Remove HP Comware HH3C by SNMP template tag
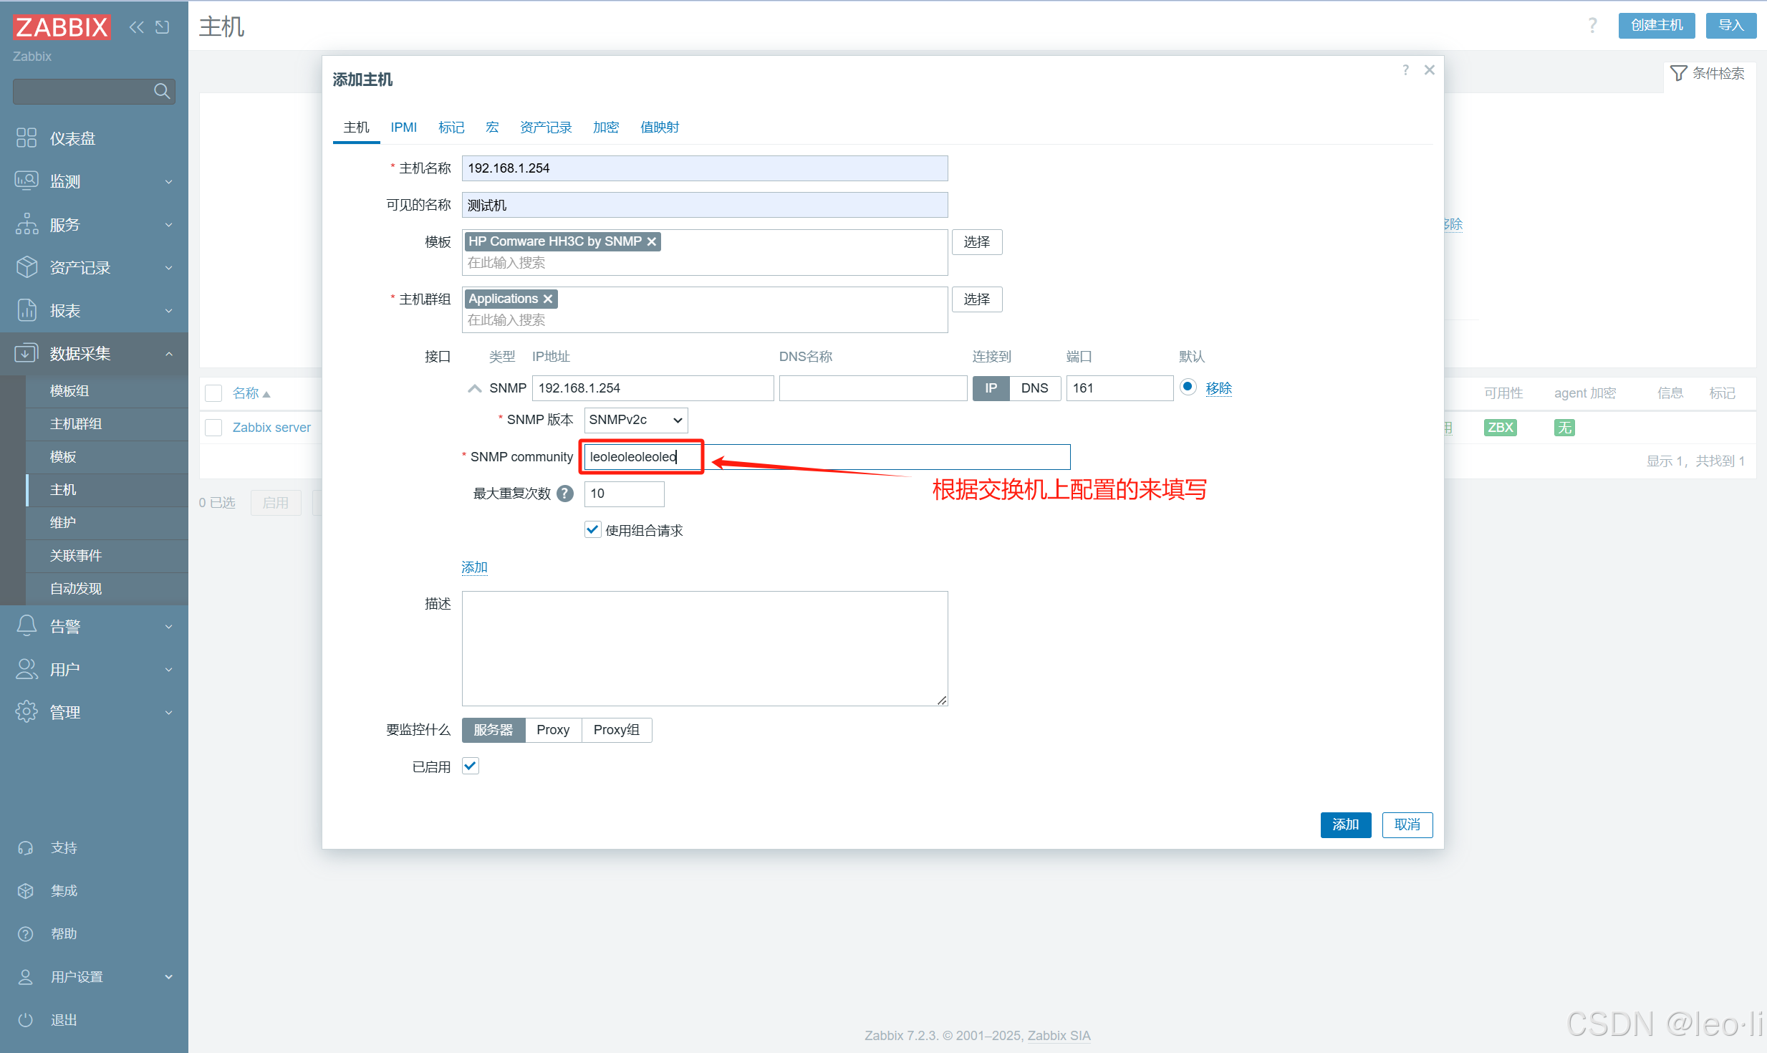 (x=652, y=241)
